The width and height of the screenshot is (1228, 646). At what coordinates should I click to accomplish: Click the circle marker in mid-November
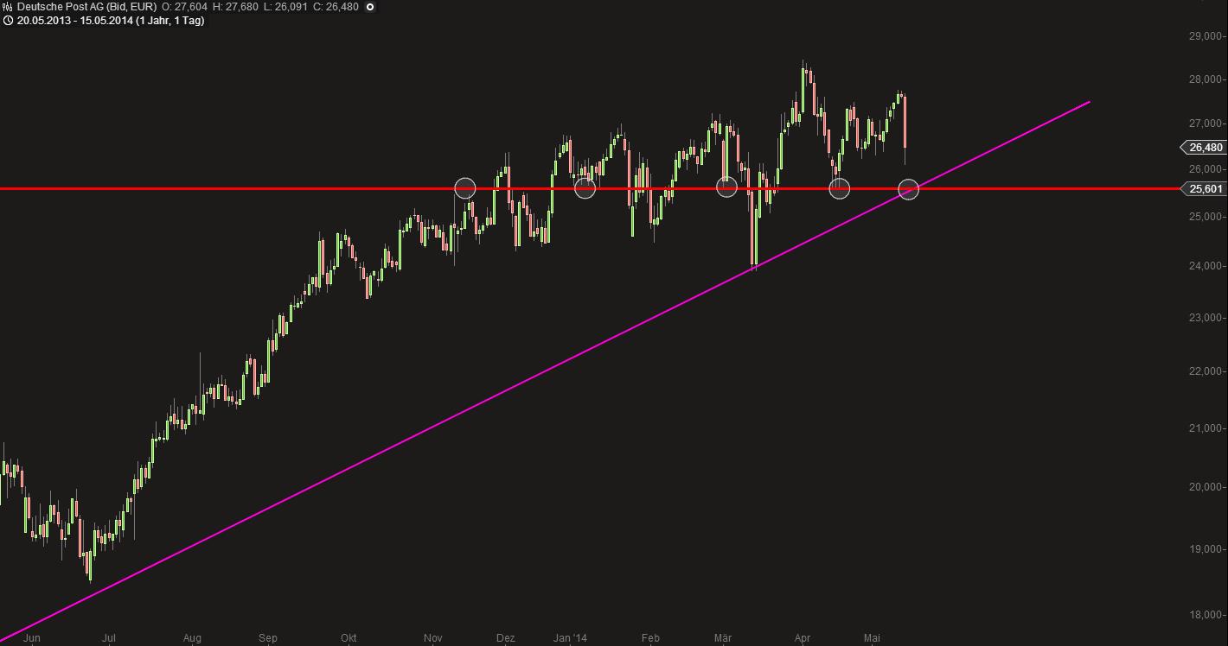click(465, 188)
